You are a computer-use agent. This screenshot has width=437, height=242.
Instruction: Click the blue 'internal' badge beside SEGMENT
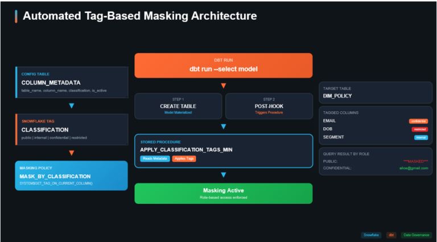420,137
